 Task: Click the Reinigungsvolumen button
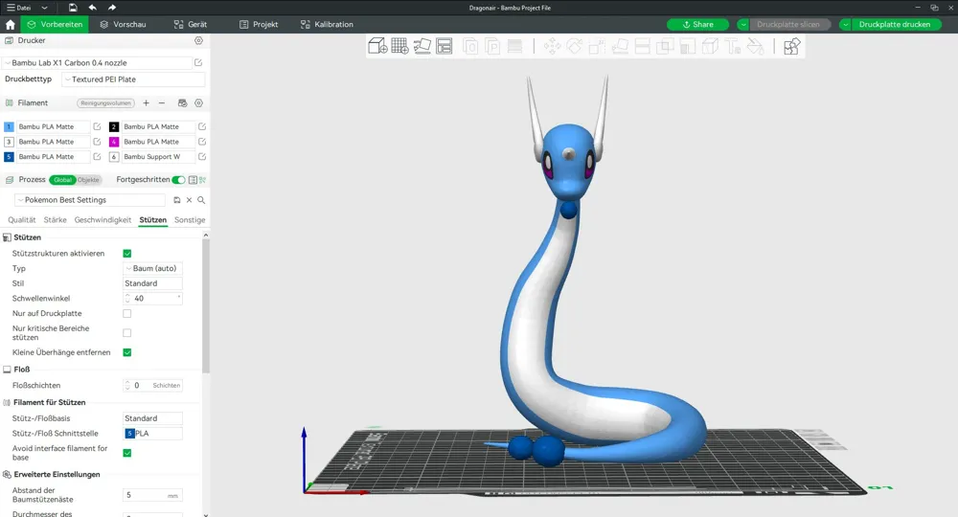pos(105,103)
